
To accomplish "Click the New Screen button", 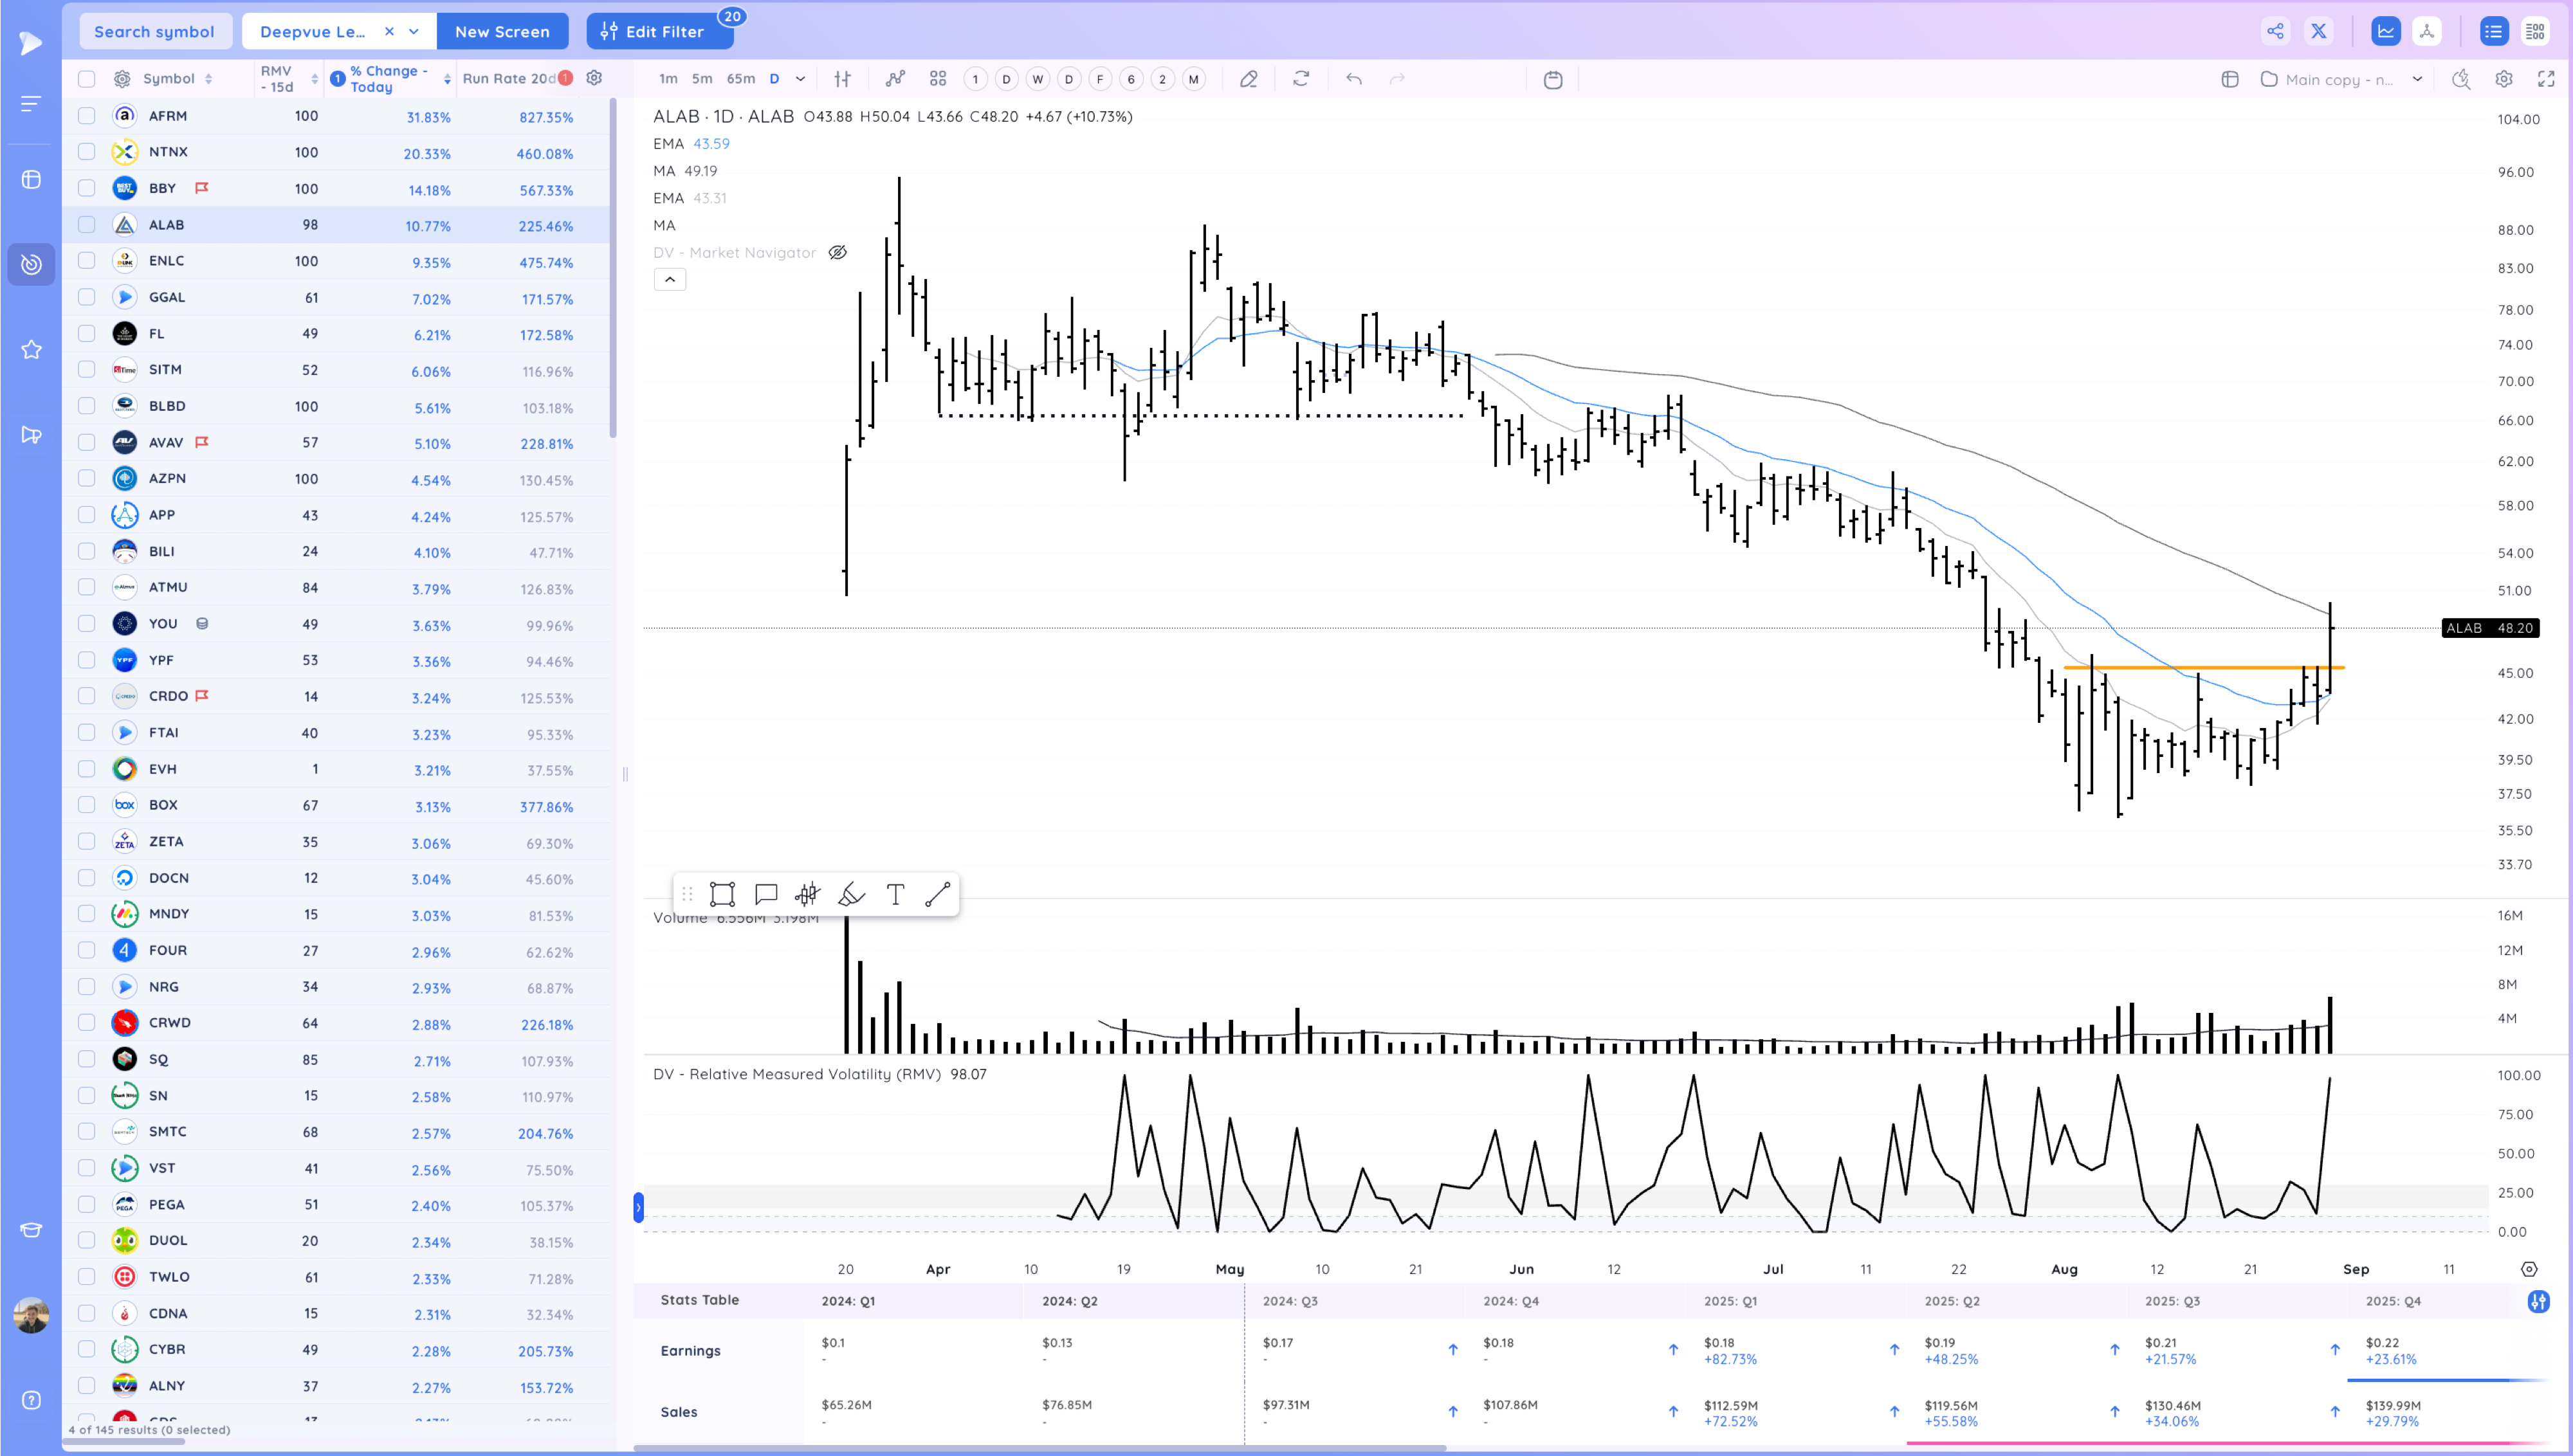I will pyautogui.click(x=502, y=31).
